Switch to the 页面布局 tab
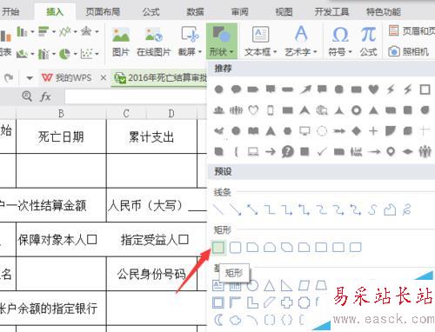Viewport: 435px width, 332px height. pos(103,12)
